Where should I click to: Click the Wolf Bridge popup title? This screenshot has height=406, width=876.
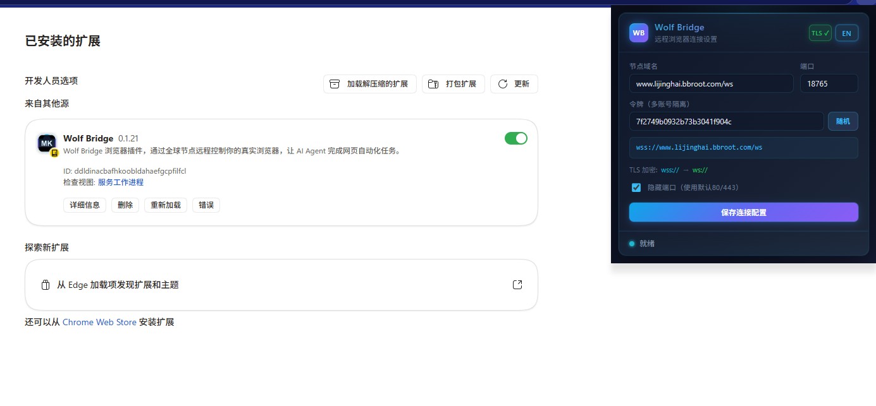[679, 27]
